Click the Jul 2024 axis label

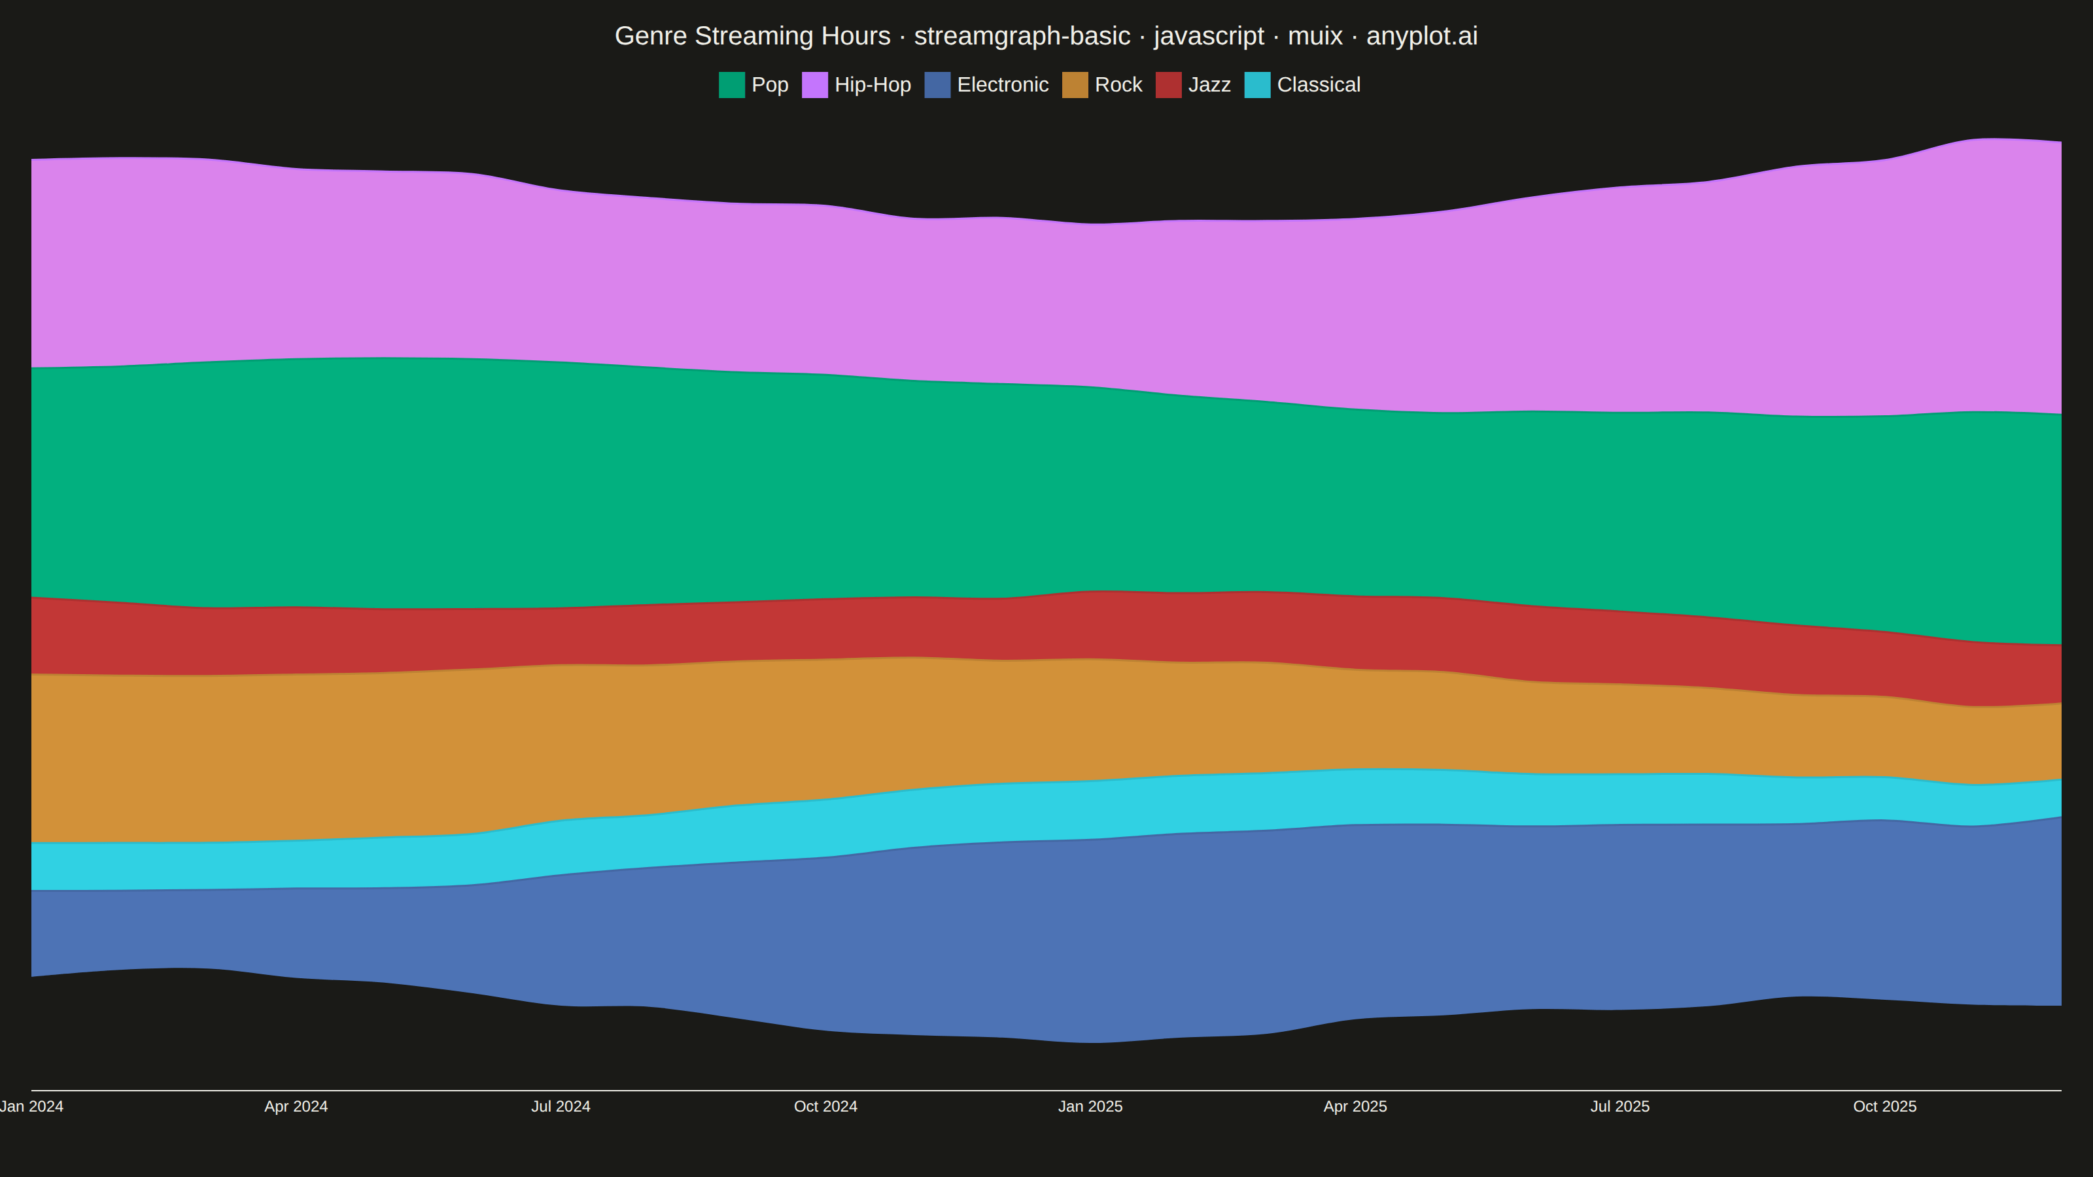561,1106
